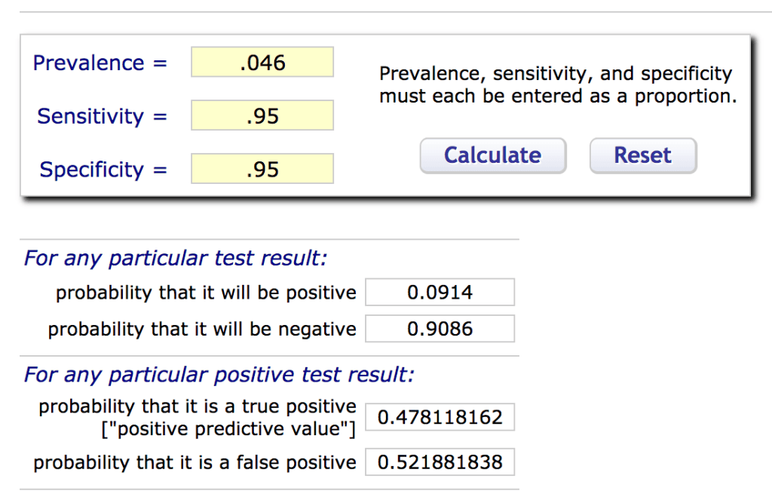Screen dimensions: 772x497
Task: Click the "probability that it is a true positive" label
Action: point(198,406)
